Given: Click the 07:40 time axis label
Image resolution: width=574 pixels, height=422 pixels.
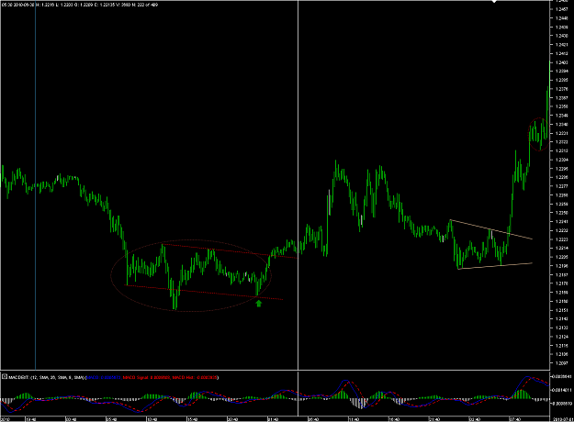Looking at the screenshot, I should point(515,419).
